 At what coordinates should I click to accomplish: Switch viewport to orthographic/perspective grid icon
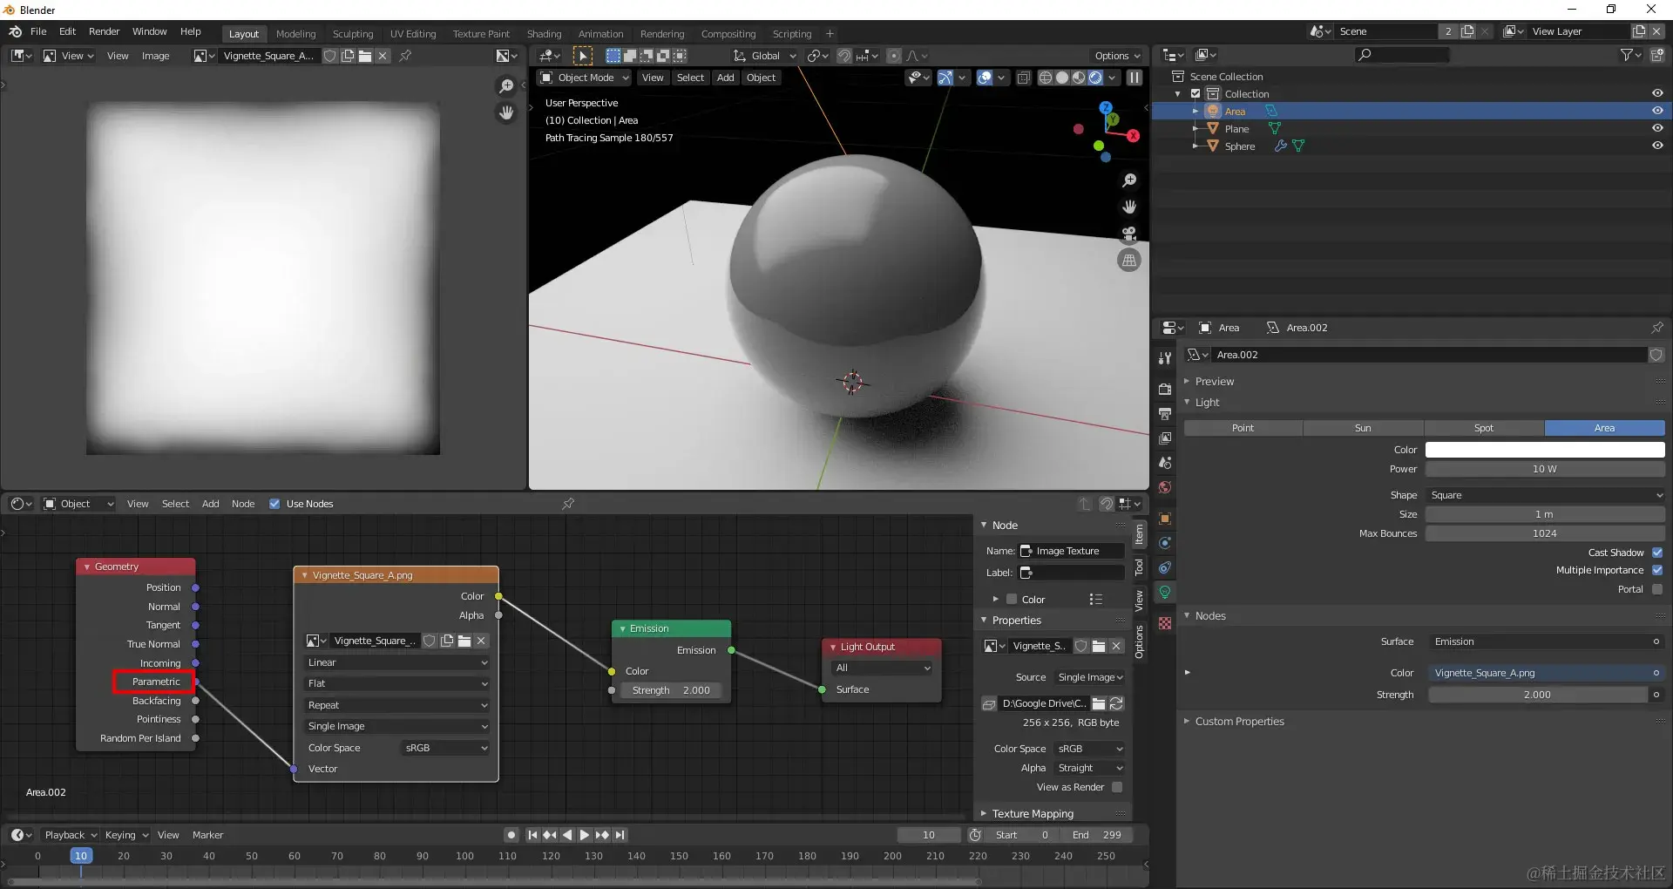click(1129, 261)
